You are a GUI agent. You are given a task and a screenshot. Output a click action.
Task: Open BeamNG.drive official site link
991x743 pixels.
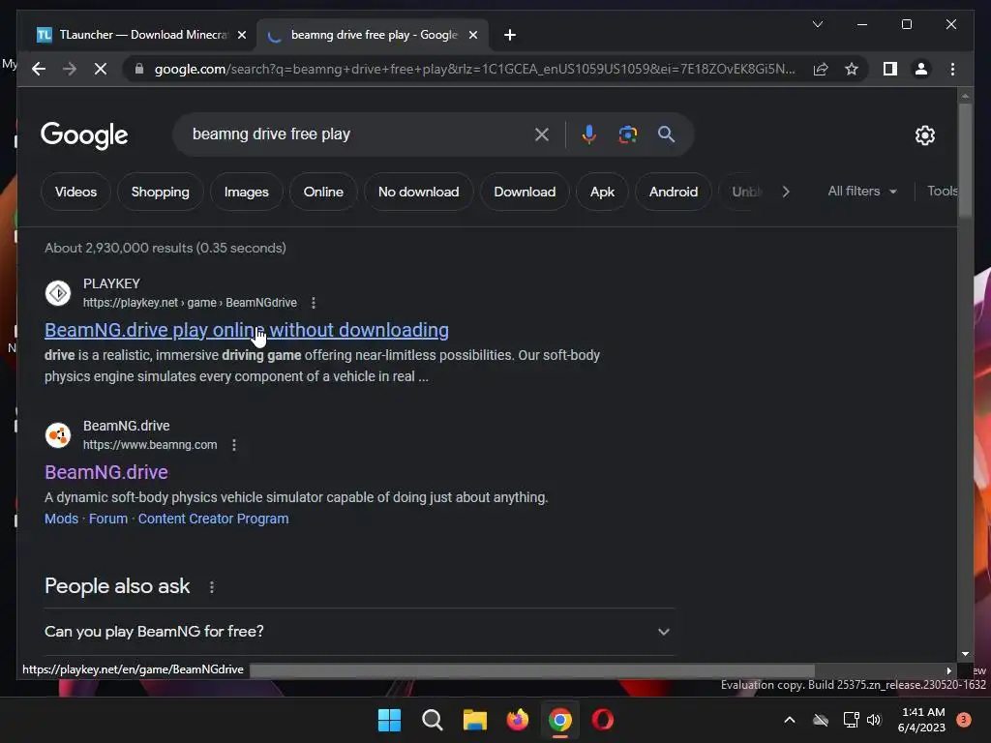click(106, 472)
